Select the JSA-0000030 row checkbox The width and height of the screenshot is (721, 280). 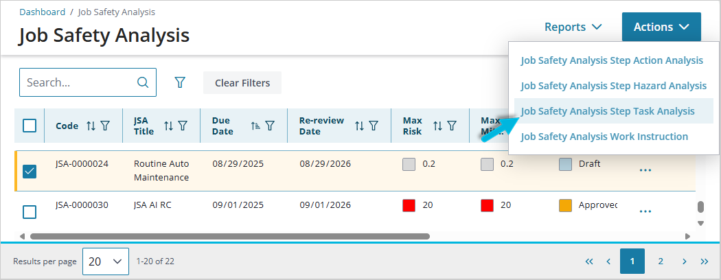30,211
